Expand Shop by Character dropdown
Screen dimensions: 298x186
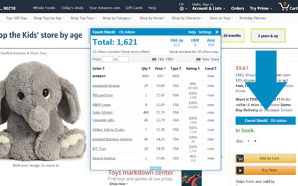pyautogui.click(x=188, y=18)
